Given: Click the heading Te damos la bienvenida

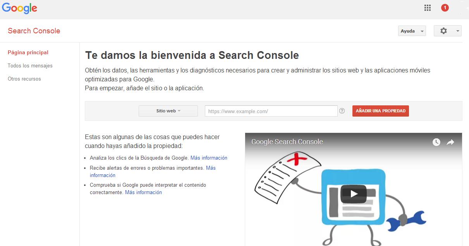Looking at the screenshot, I should click(192, 55).
